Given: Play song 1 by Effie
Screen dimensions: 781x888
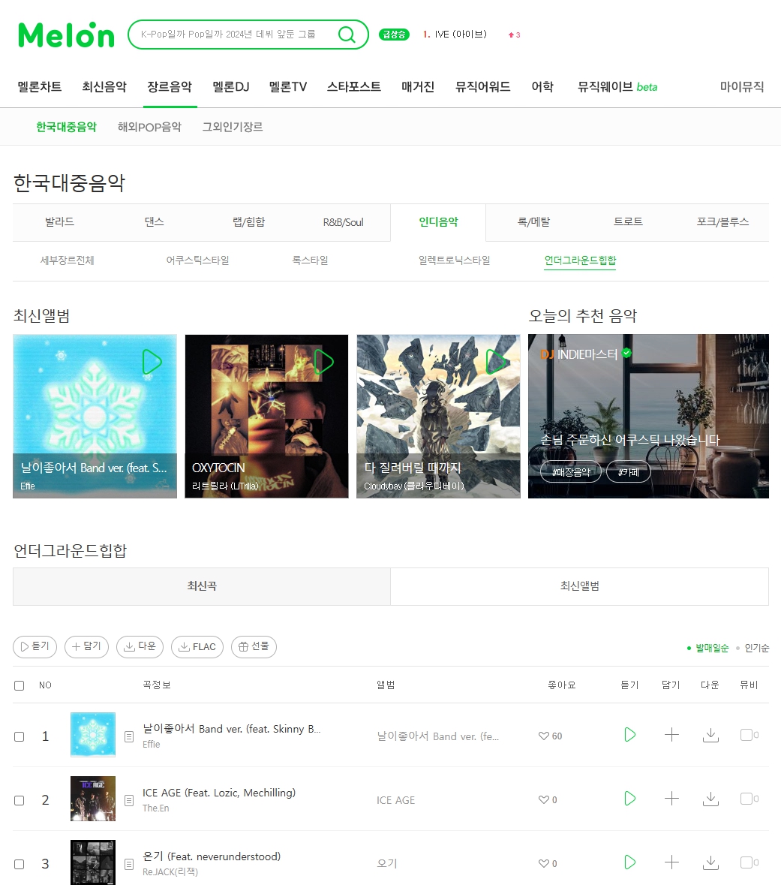Looking at the screenshot, I should (629, 735).
